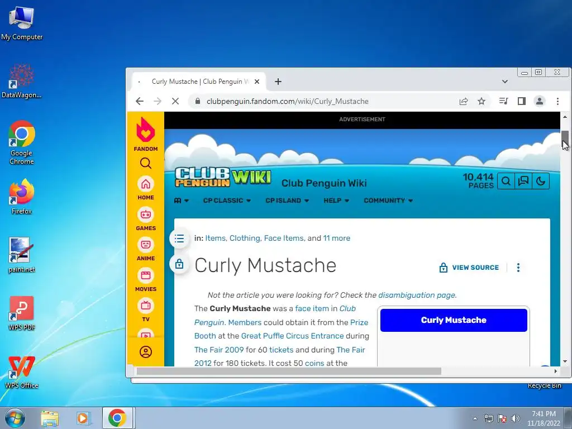Screen dimensions: 572x429
Task: Click the horizontal scrollbar thumb
Action: (x=289, y=371)
